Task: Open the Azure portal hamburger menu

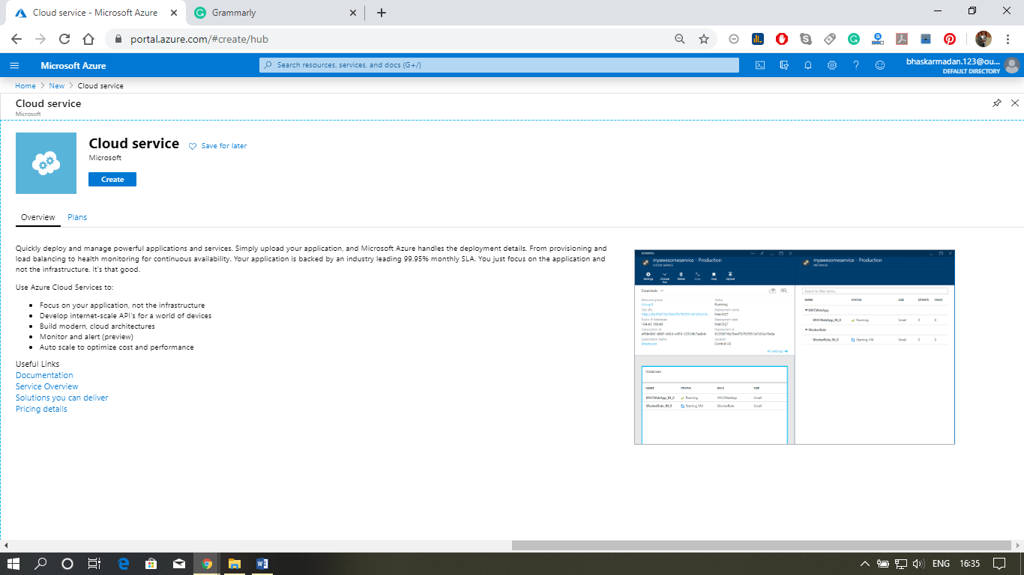Action: [14, 65]
